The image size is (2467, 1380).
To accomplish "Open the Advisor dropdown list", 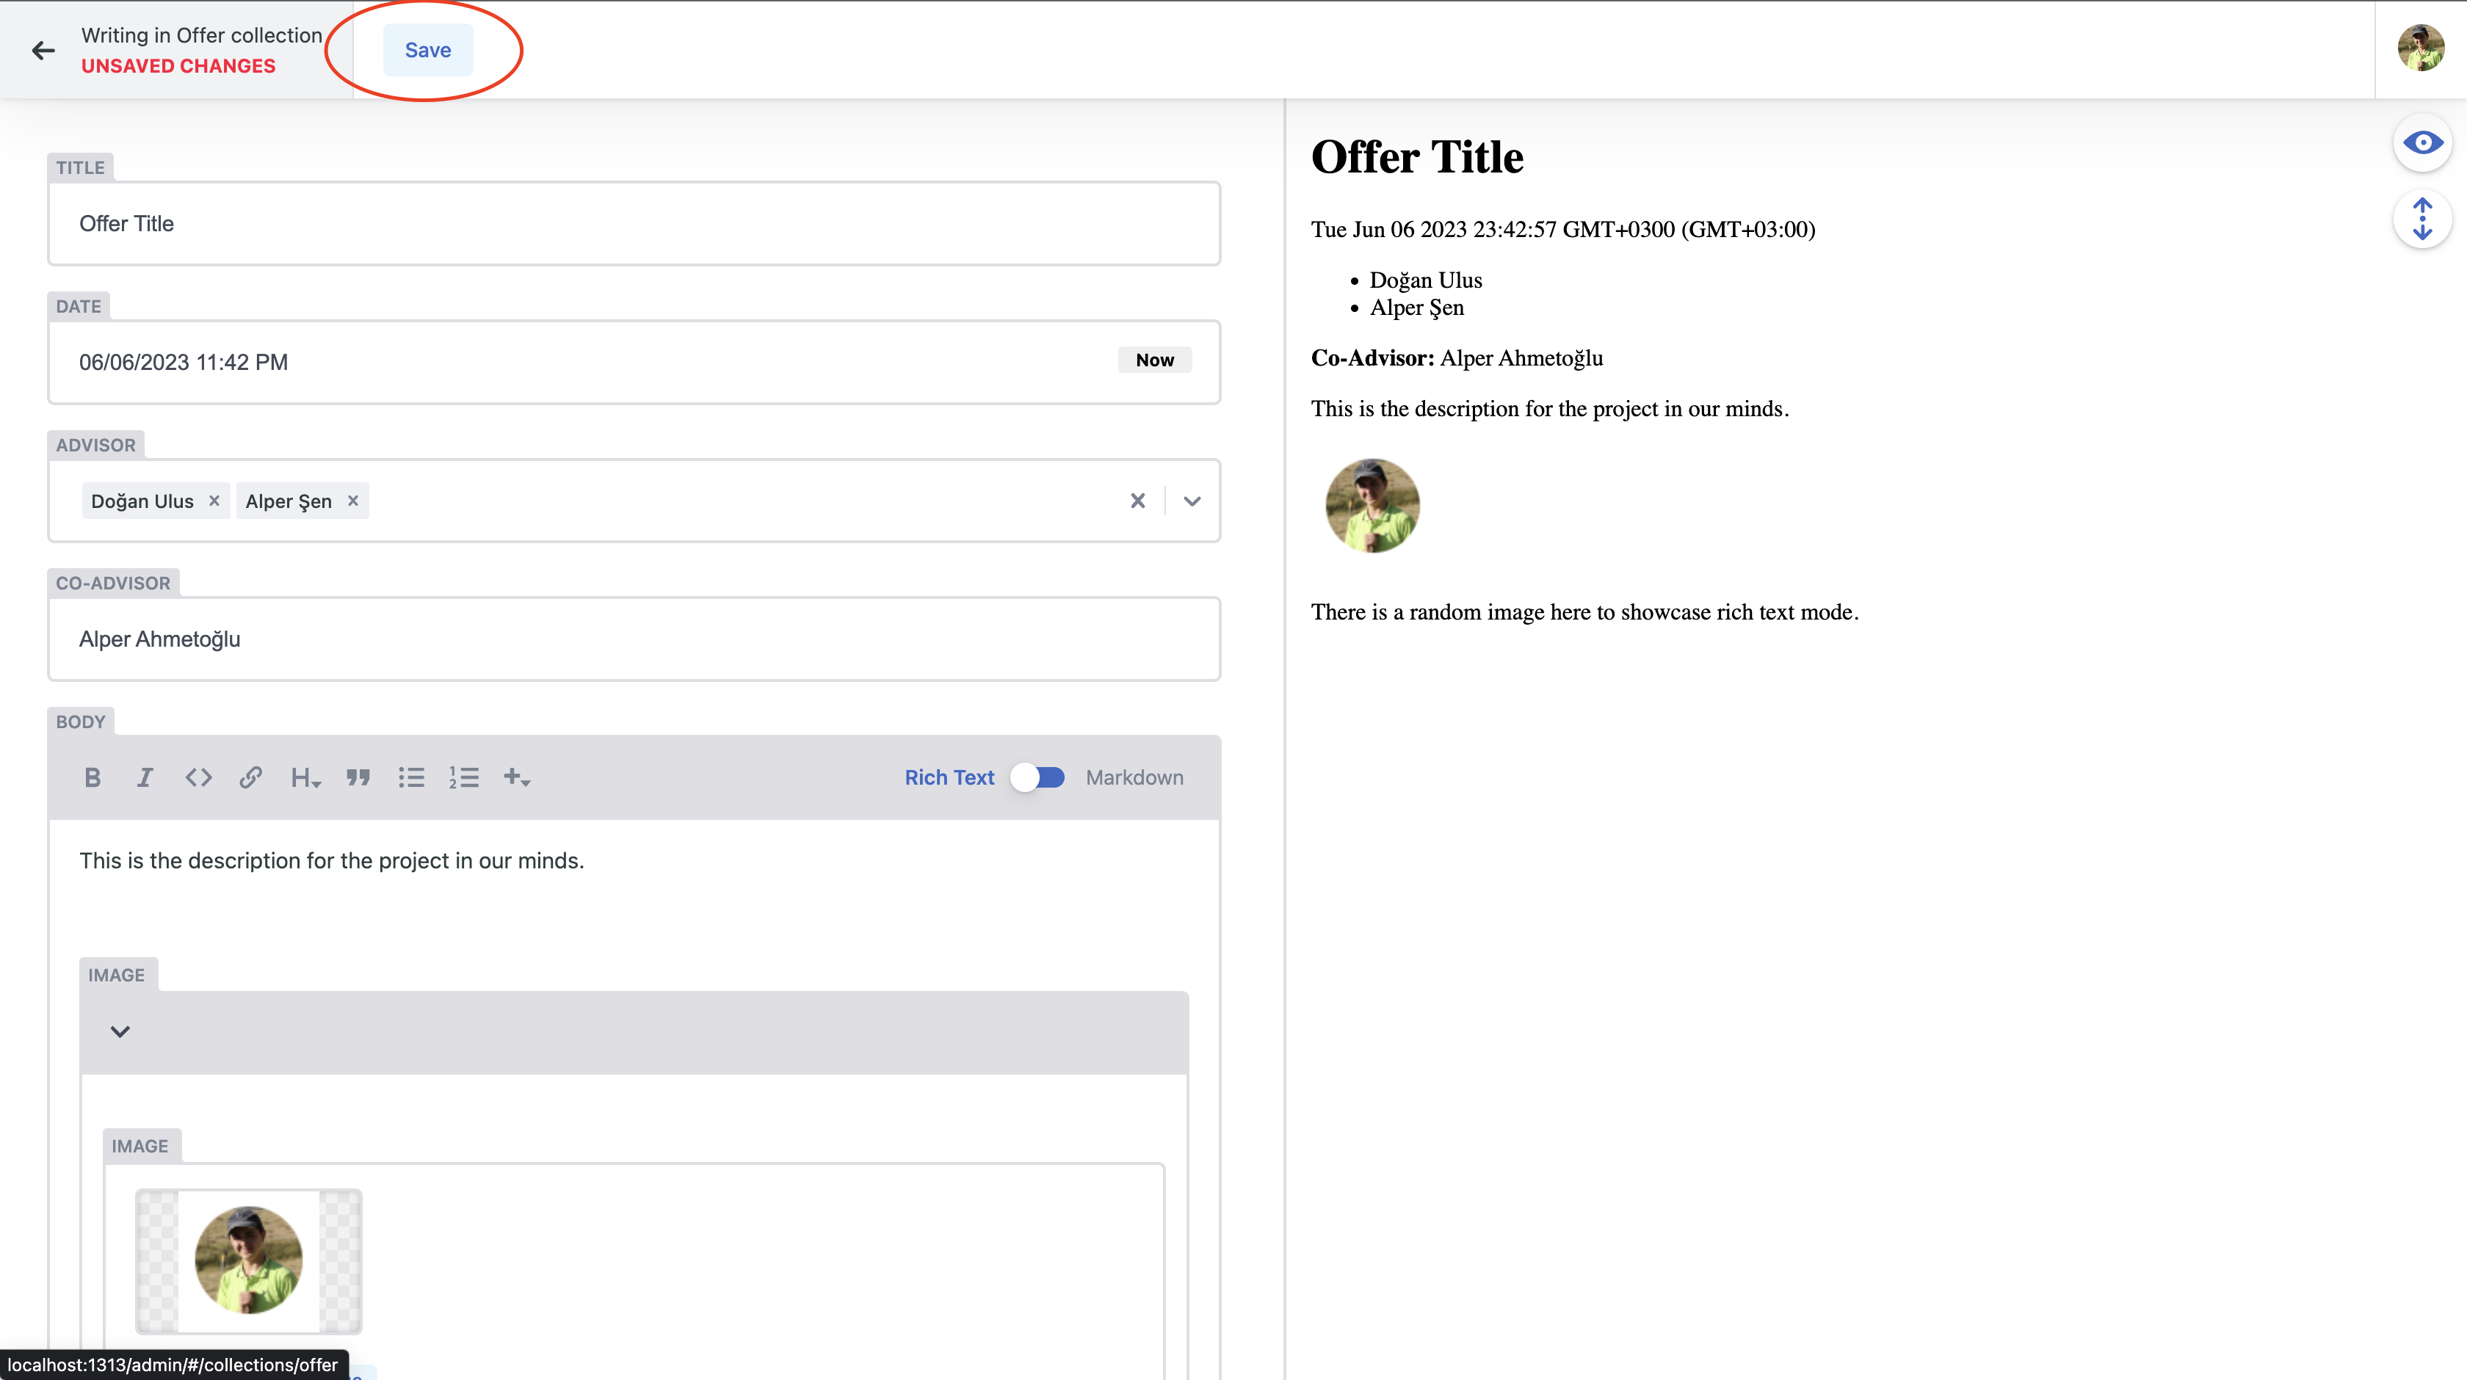I will [1192, 501].
